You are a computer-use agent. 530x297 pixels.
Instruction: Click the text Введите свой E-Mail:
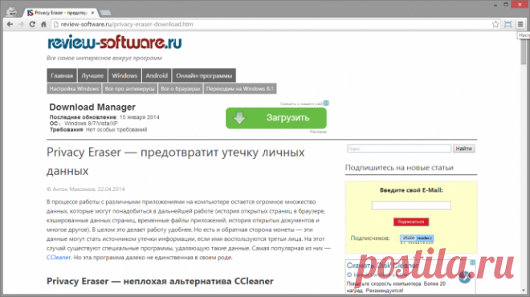tap(411, 190)
